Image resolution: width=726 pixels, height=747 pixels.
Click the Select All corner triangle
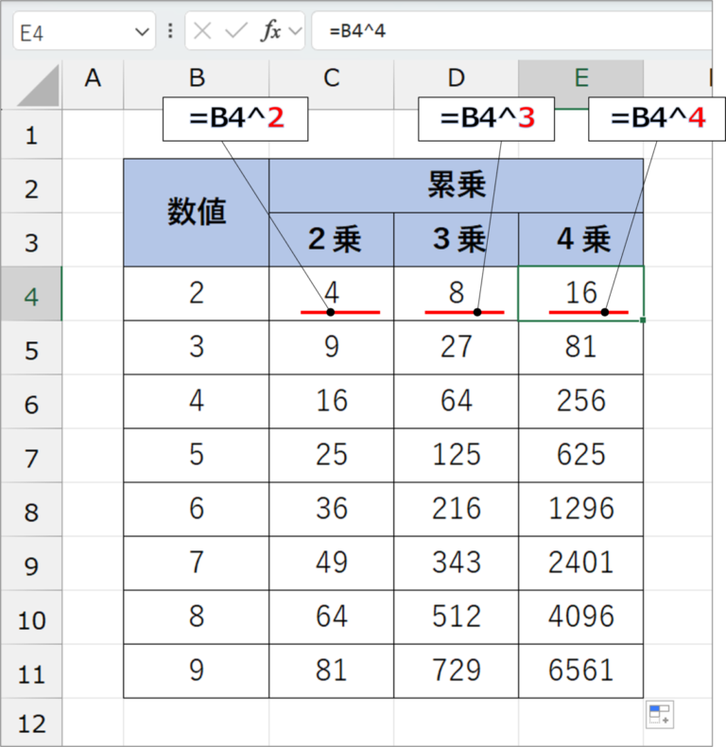31,85
